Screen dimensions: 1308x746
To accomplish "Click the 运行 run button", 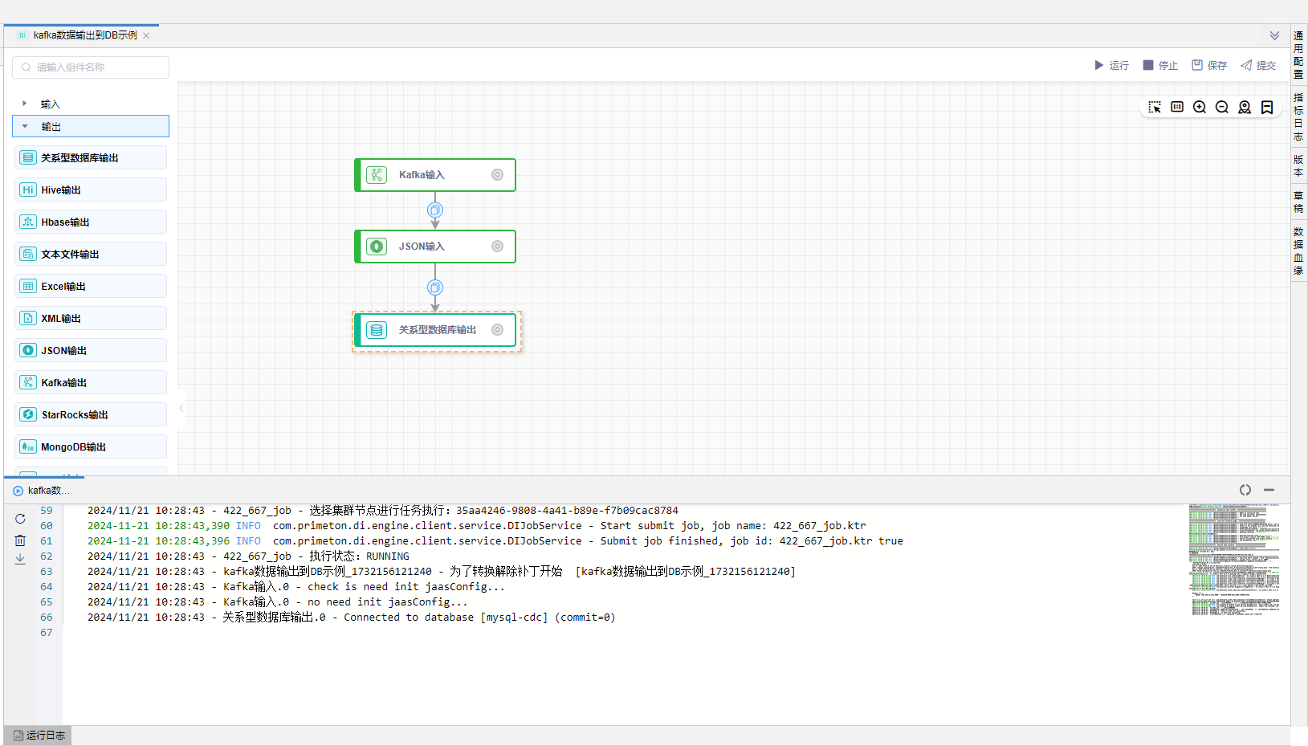I will click(1111, 65).
